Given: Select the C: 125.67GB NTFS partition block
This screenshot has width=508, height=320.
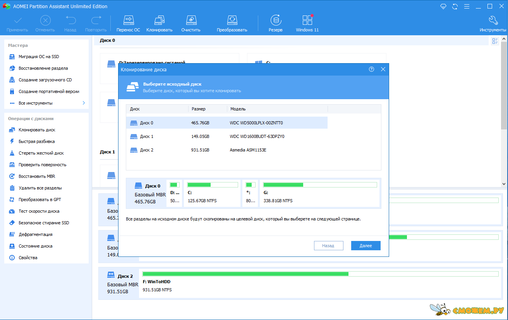Looking at the screenshot, I should tap(212, 193).
